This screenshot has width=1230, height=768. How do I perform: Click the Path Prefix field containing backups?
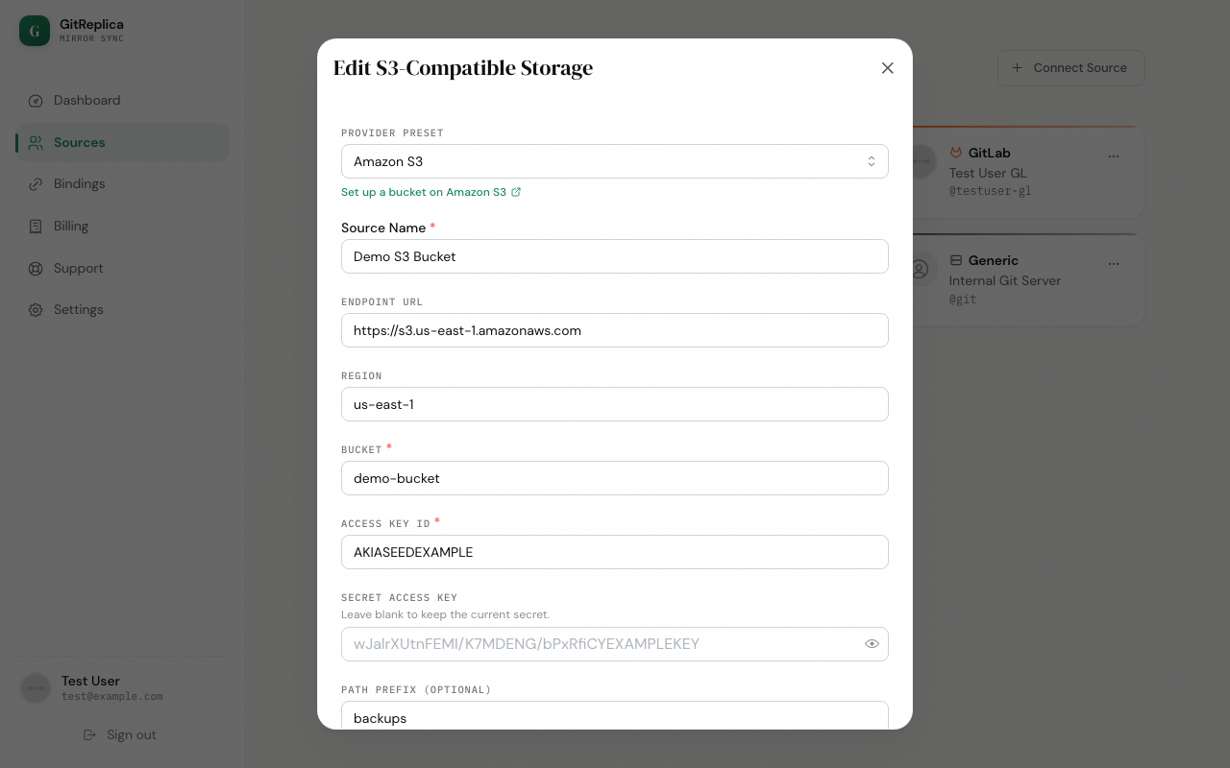click(615, 715)
